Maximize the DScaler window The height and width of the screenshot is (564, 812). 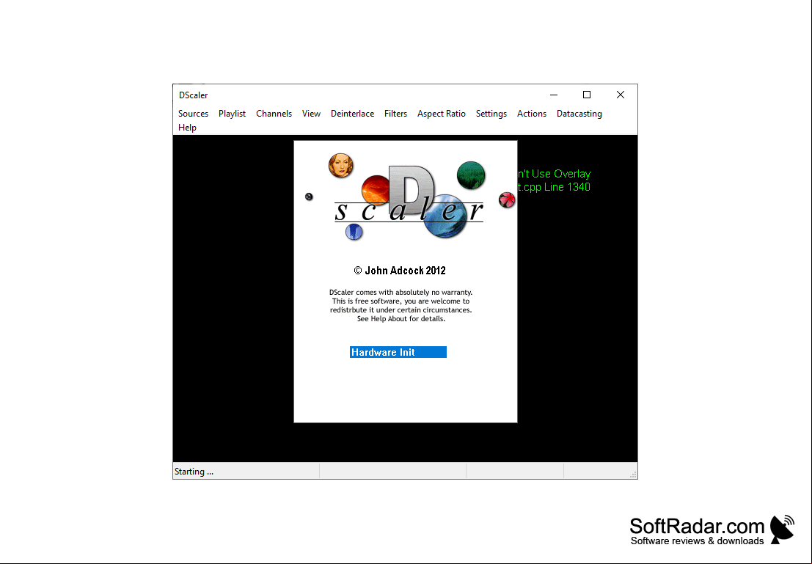click(587, 95)
